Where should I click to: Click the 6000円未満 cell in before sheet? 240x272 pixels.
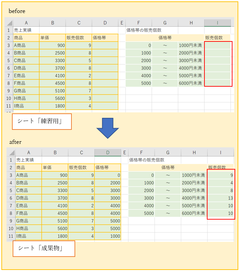(x=191, y=83)
